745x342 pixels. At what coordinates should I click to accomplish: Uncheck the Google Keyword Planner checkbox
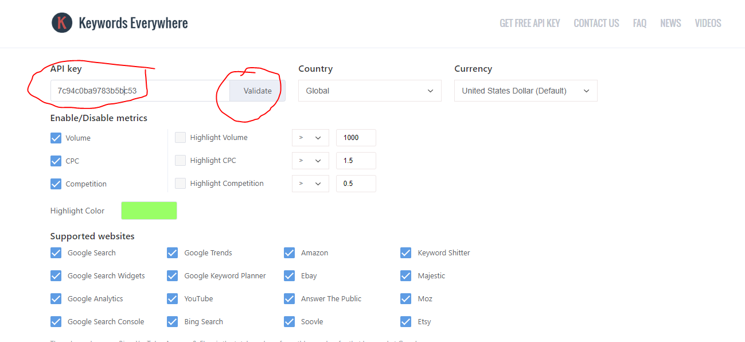click(x=172, y=275)
